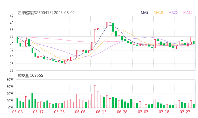The height and width of the screenshot is (118, 198).
Task: Click the 成交量 109555 volume label
Action: pyautogui.click(x=30, y=76)
